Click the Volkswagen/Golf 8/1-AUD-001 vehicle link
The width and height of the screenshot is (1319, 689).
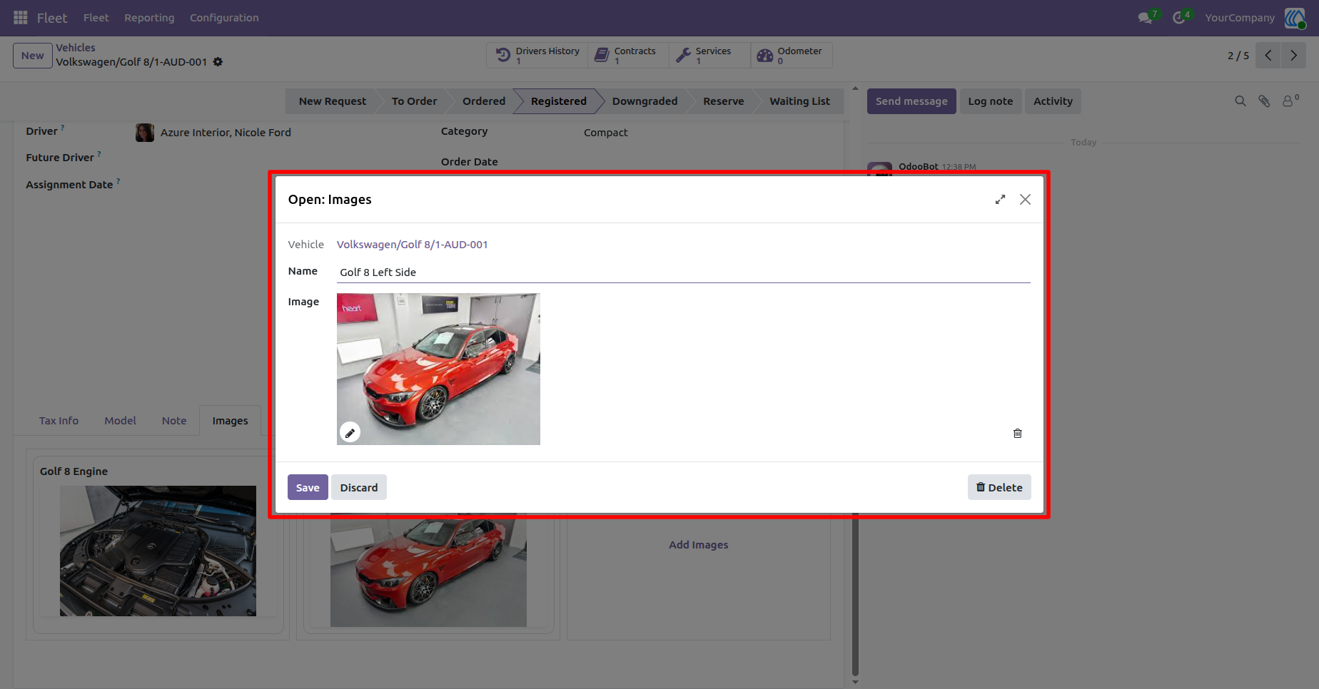pos(413,245)
